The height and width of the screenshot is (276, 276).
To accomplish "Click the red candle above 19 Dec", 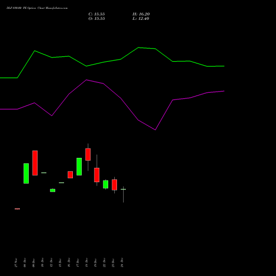I will (x=97, y=175).
